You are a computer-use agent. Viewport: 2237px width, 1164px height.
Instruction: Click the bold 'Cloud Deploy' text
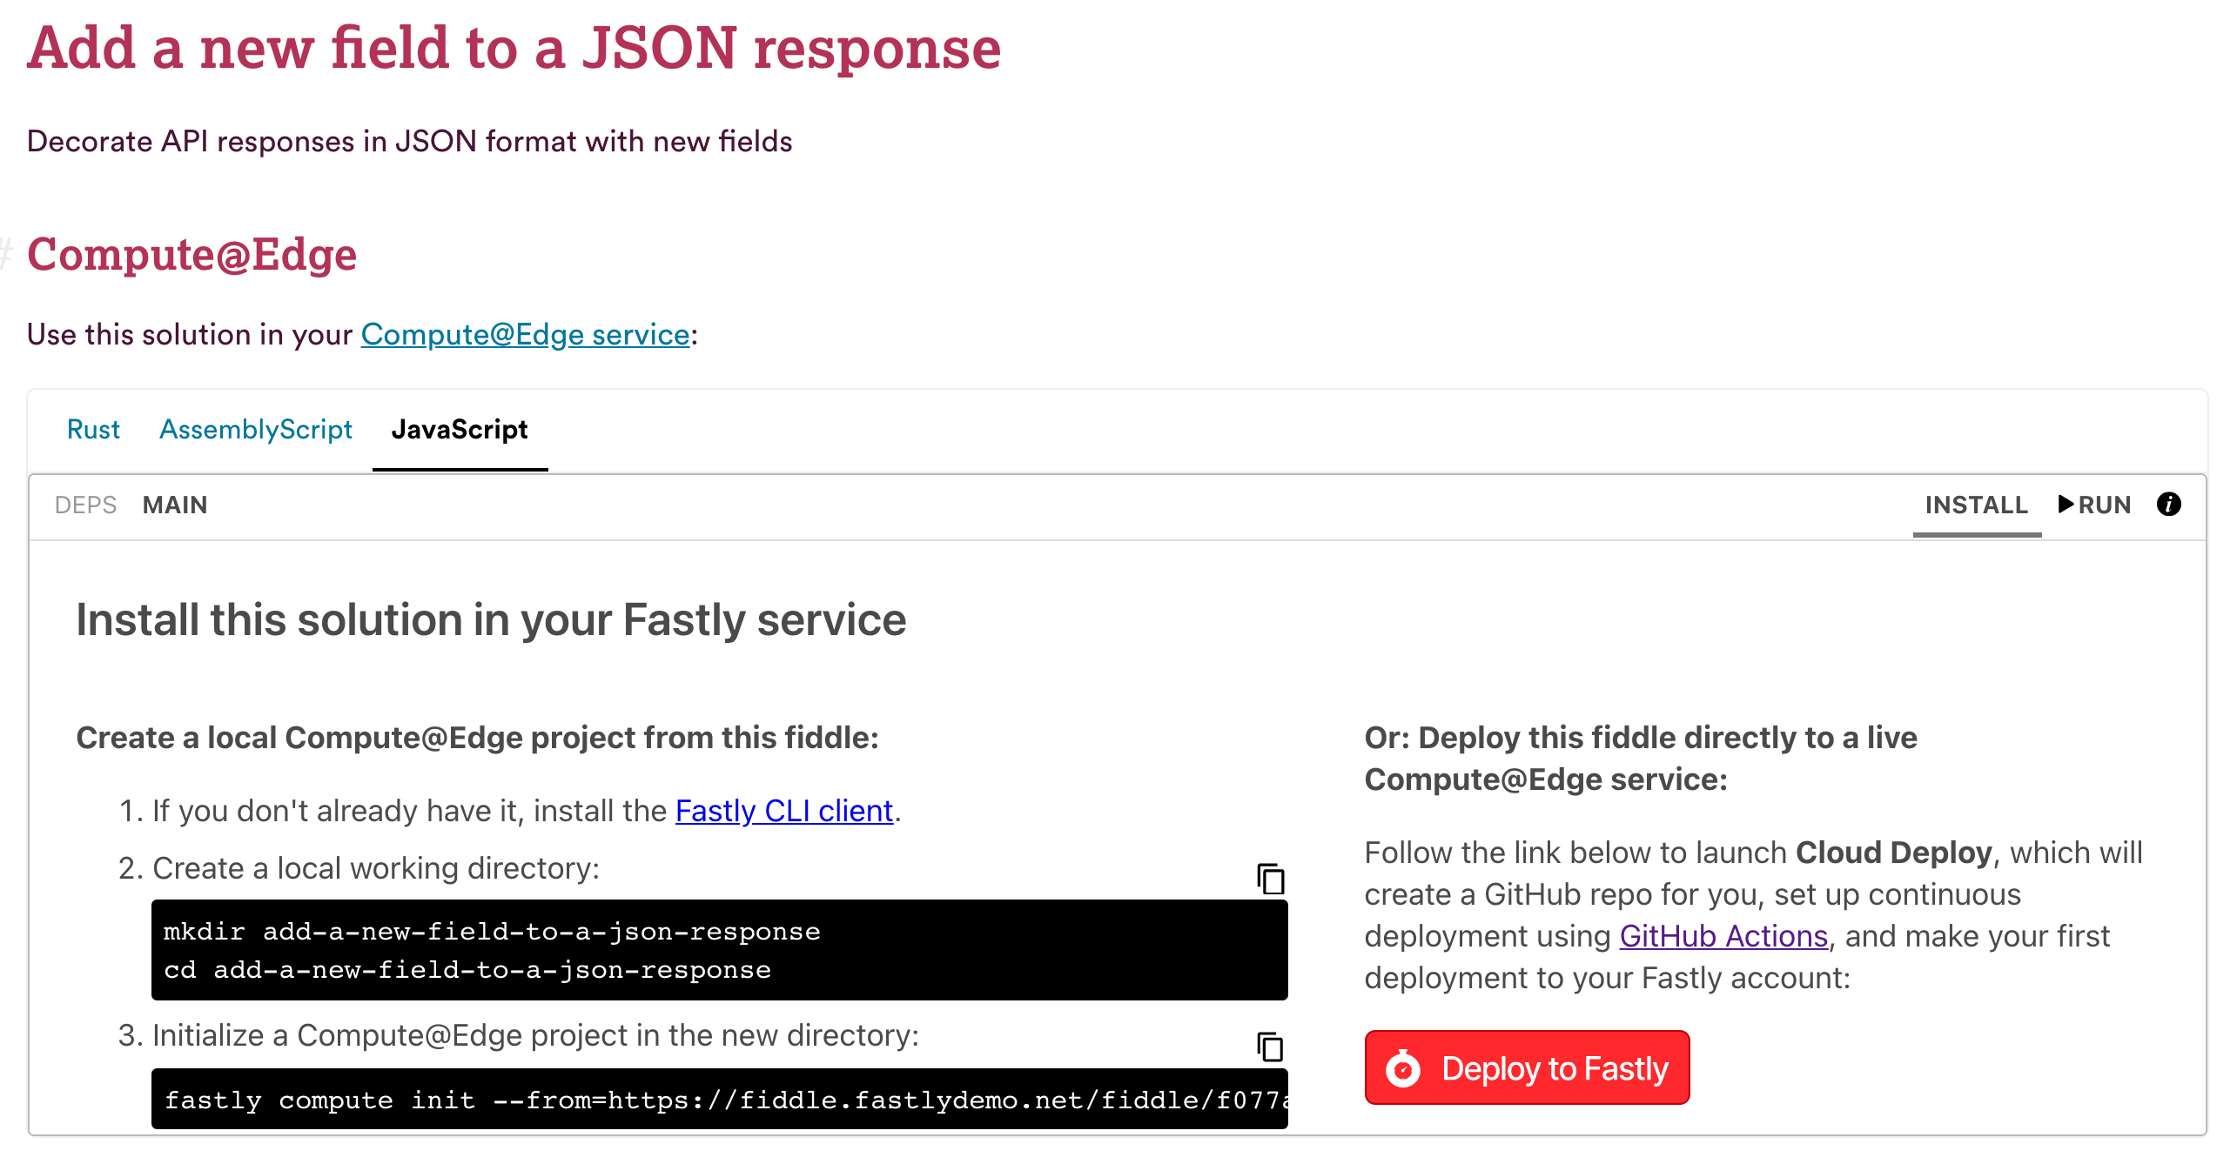(1894, 853)
